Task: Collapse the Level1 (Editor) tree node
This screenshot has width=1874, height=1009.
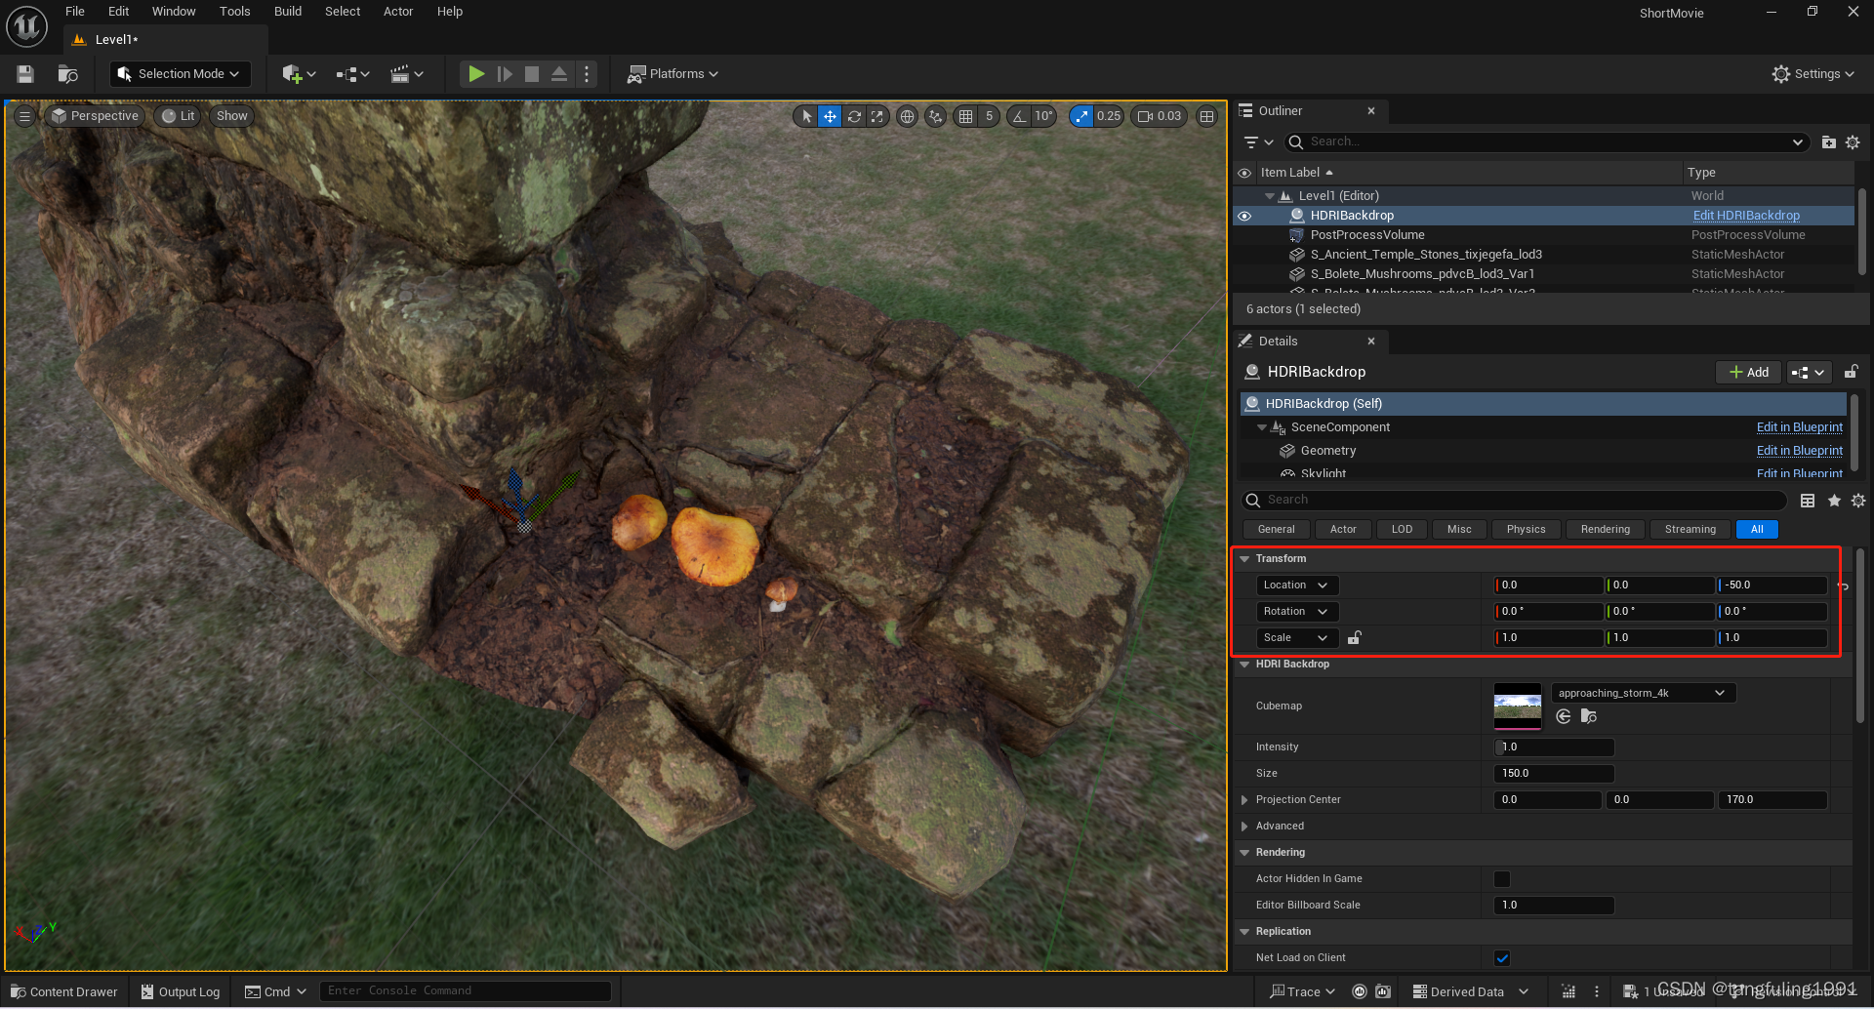Action: (x=1270, y=196)
